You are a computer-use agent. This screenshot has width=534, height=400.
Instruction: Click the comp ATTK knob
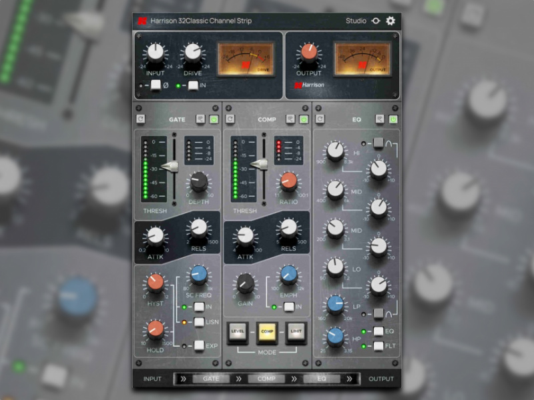245,235
